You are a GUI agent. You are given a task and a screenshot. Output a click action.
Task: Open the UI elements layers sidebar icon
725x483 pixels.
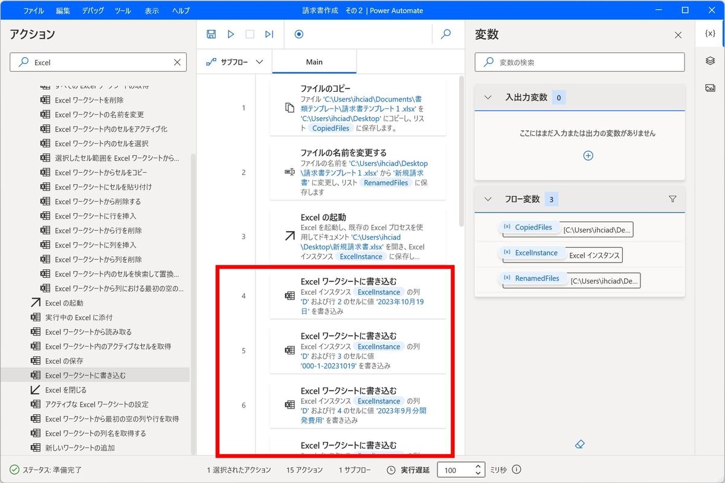tap(710, 61)
